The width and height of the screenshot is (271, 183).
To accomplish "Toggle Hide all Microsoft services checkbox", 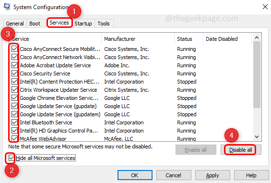I will (11, 158).
